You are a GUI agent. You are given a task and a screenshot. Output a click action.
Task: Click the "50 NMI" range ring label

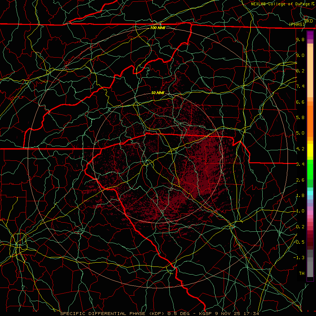tap(158, 93)
